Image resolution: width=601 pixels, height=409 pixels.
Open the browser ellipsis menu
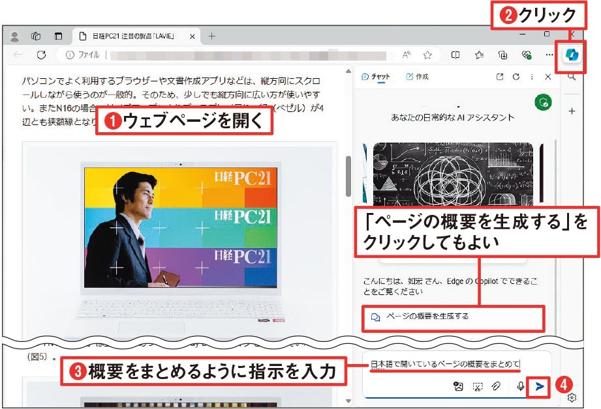pyautogui.click(x=548, y=55)
